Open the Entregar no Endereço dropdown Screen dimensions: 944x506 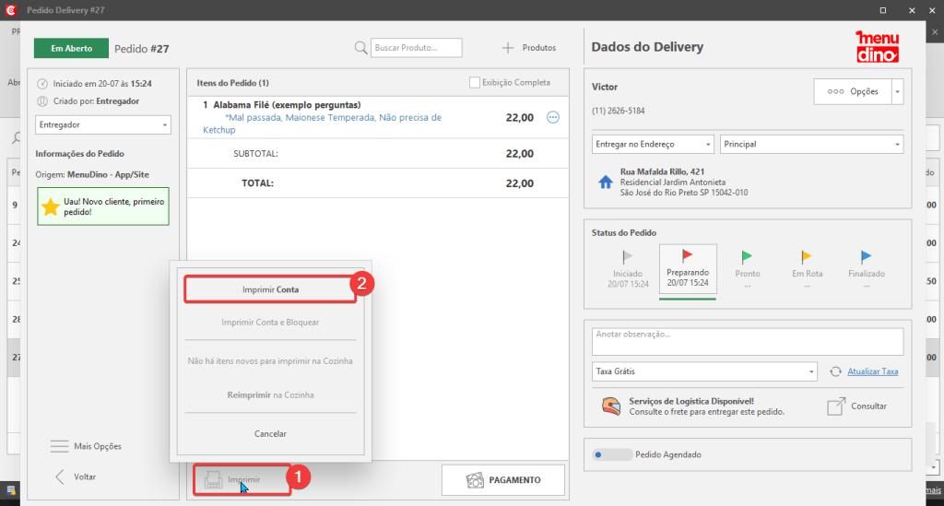(x=653, y=145)
